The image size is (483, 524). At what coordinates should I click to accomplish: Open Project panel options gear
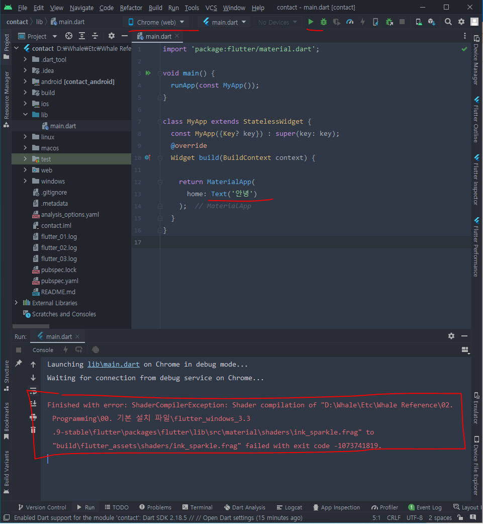pos(112,36)
